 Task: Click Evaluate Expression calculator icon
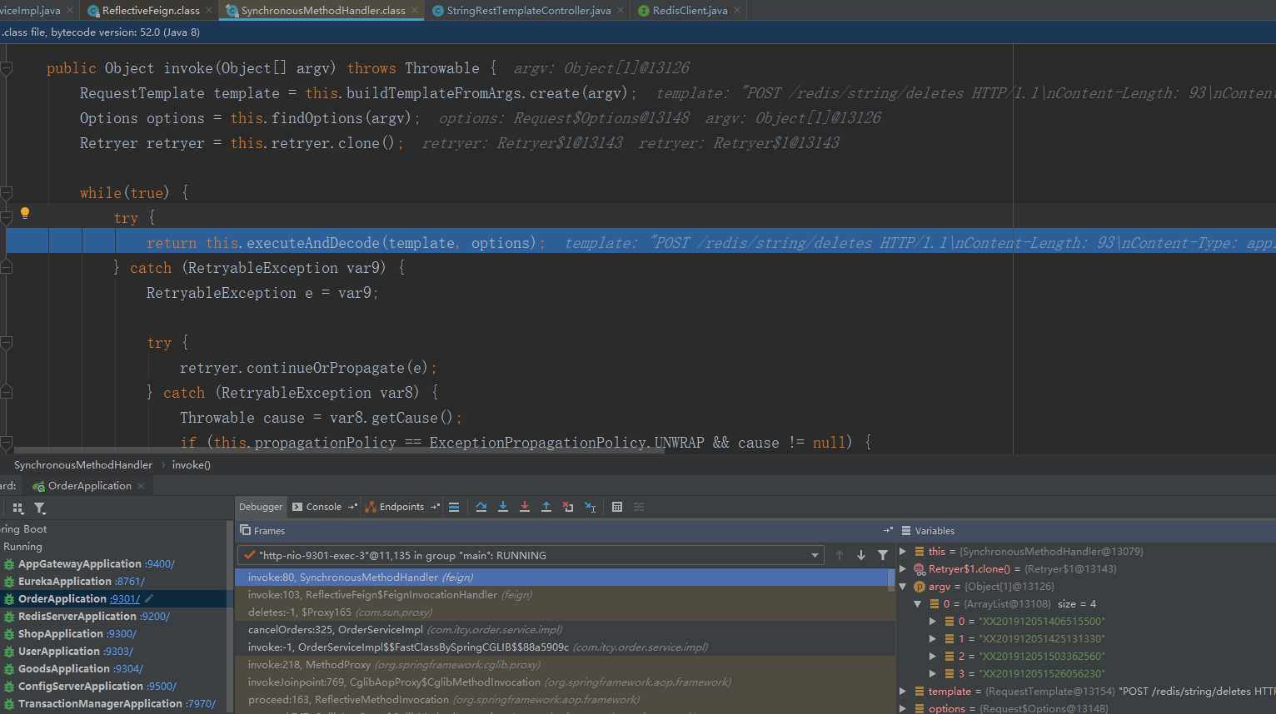click(617, 507)
